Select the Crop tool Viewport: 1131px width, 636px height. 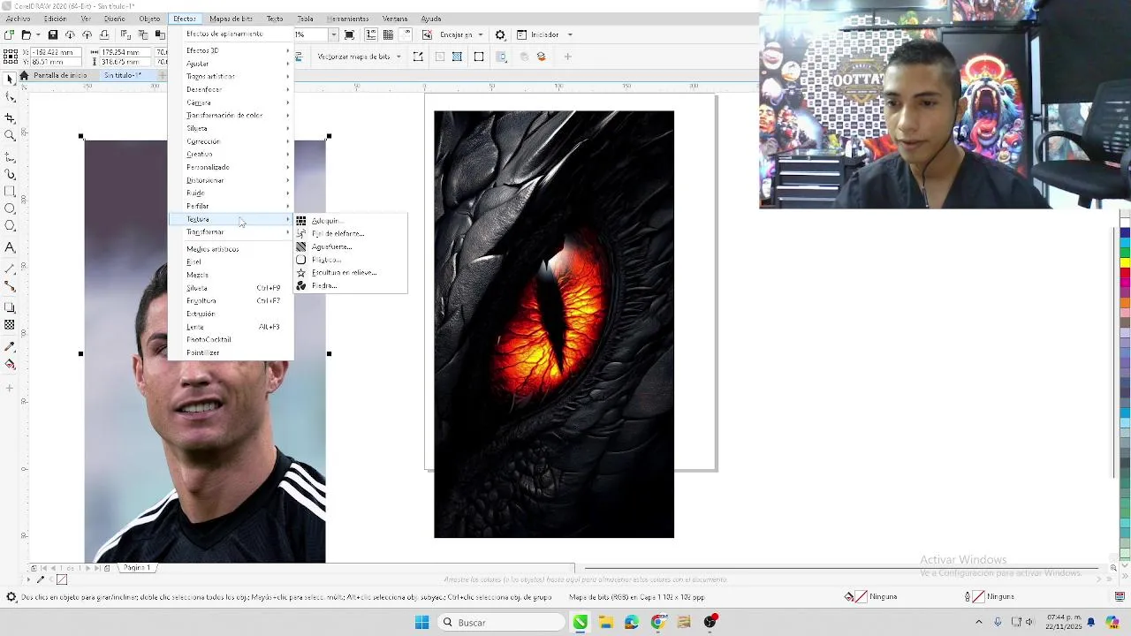[x=10, y=117]
